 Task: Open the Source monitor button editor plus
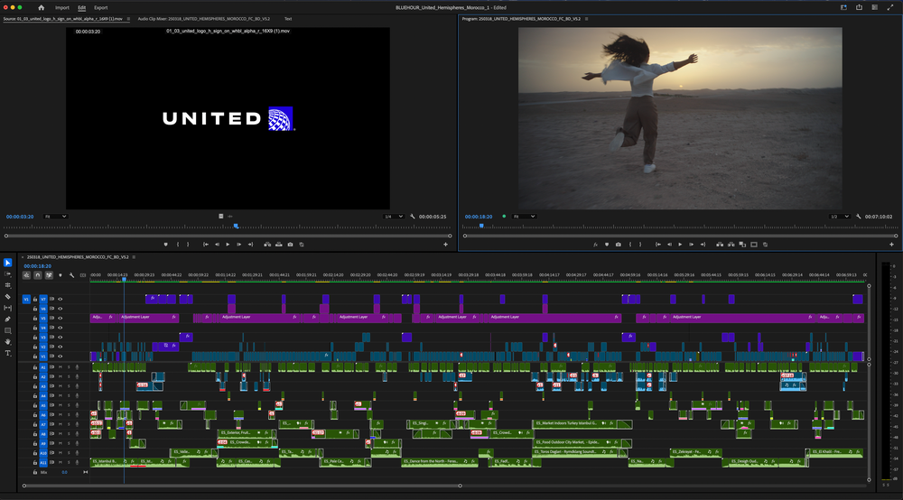[x=445, y=245]
